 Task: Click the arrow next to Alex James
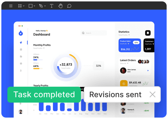(x=148, y=71)
